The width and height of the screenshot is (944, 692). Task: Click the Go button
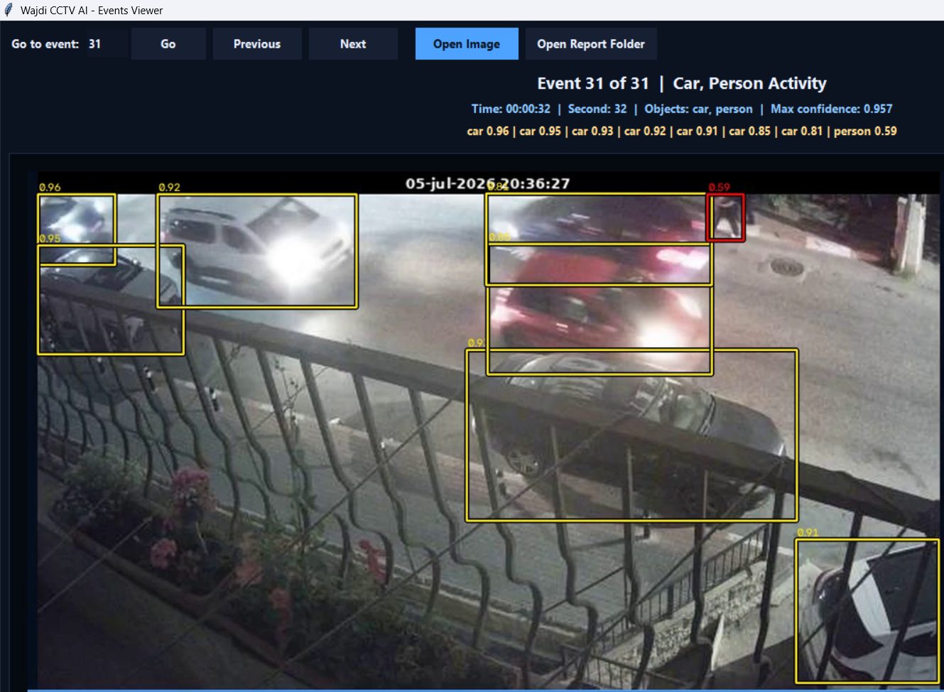(168, 44)
